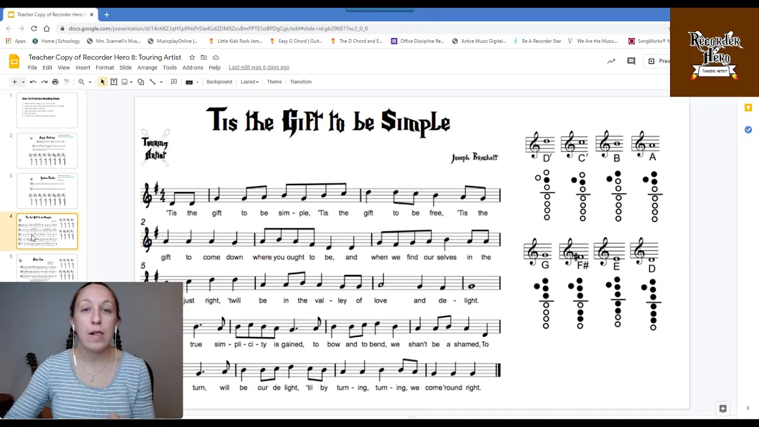Click the presentation title text
The height and width of the screenshot is (427, 759).
105,58
